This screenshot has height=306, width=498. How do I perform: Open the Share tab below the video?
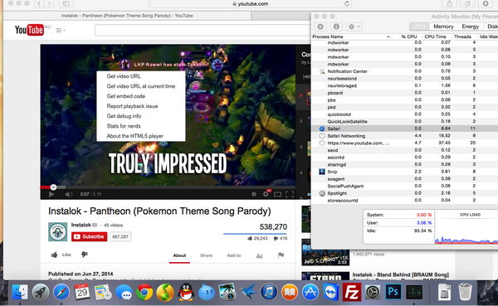click(206, 255)
